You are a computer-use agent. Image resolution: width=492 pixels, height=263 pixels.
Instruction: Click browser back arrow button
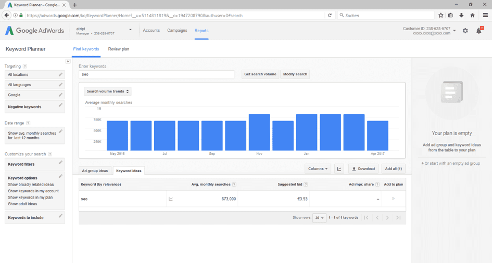point(7,15)
